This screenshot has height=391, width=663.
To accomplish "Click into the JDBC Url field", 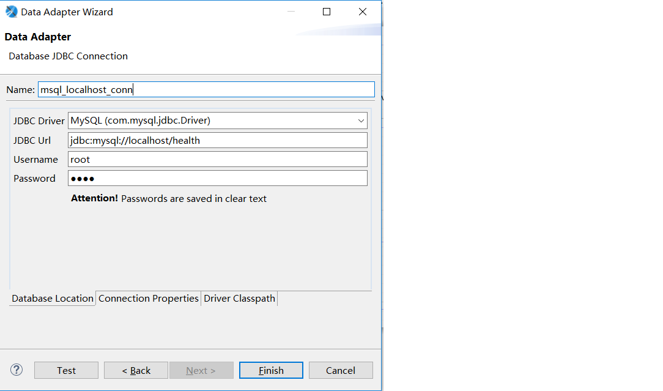I will click(217, 141).
